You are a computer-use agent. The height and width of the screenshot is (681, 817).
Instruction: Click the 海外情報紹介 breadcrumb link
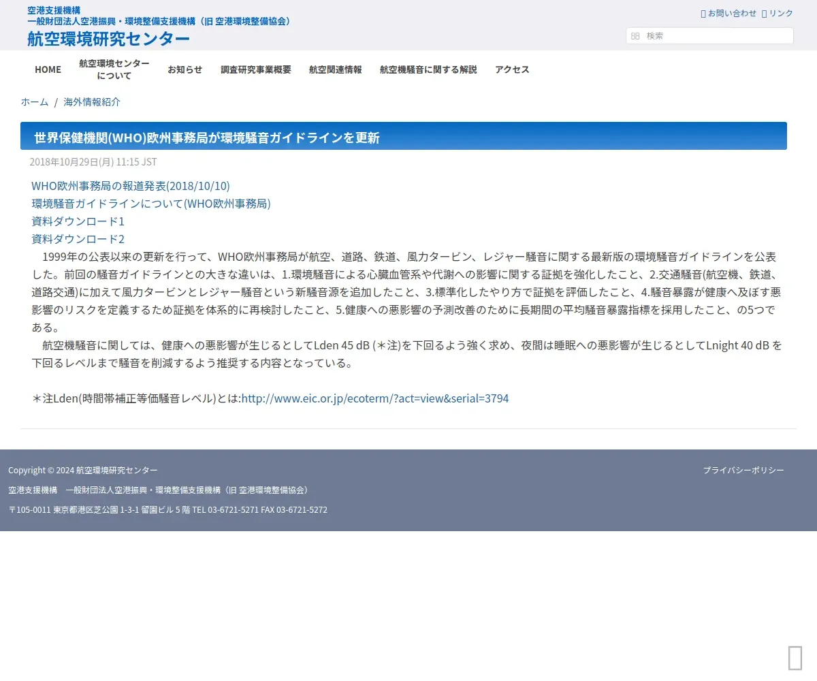(x=92, y=102)
